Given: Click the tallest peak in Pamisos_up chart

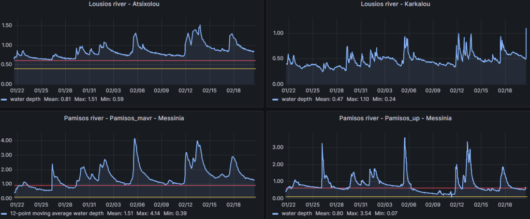Looking at the screenshot, I should pyautogui.click(x=405, y=138).
